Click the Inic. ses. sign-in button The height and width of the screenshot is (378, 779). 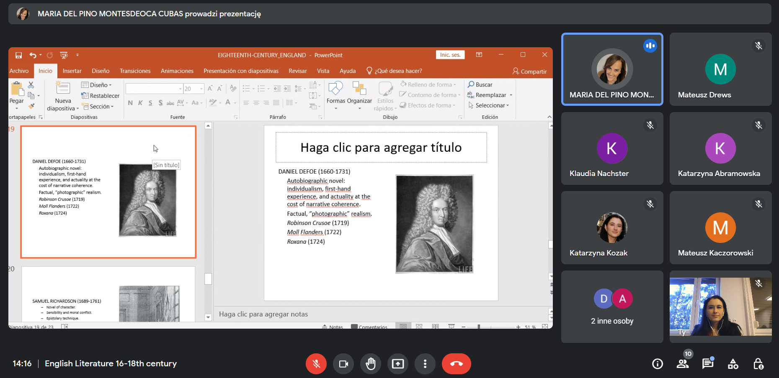(450, 55)
